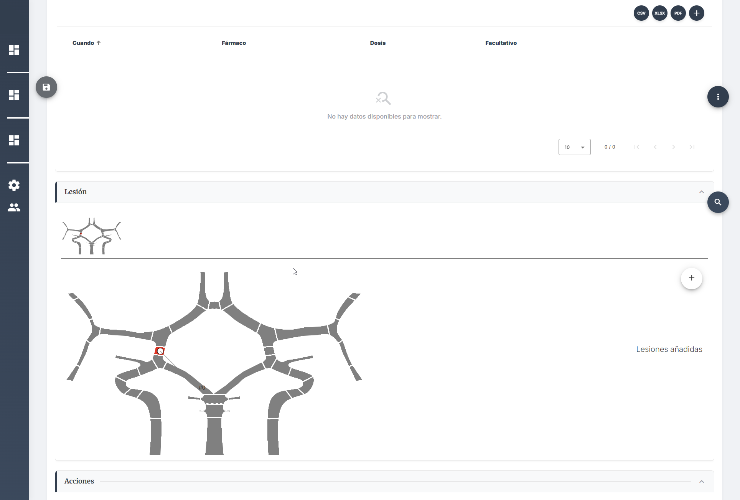The height and width of the screenshot is (500, 740).
Task: Select the small vessel diagram thumbnail
Action: click(x=92, y=236)
